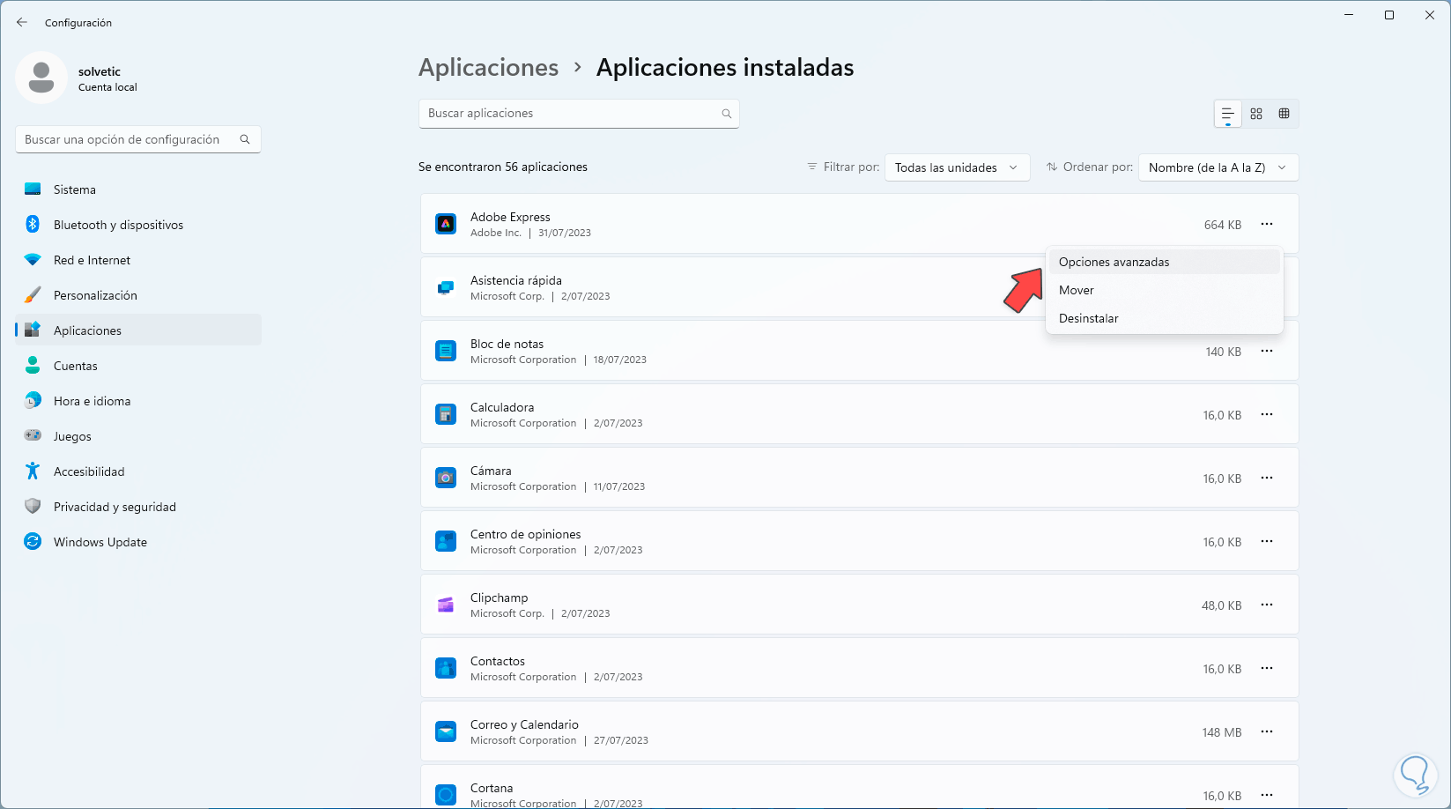Switch to list view layout
The width and height of the screenshot is (1451, 809).
pyautogui.click(x=1227, y=114)
